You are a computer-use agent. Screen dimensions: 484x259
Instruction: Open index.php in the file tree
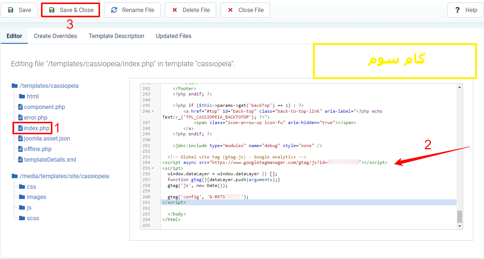36,128
